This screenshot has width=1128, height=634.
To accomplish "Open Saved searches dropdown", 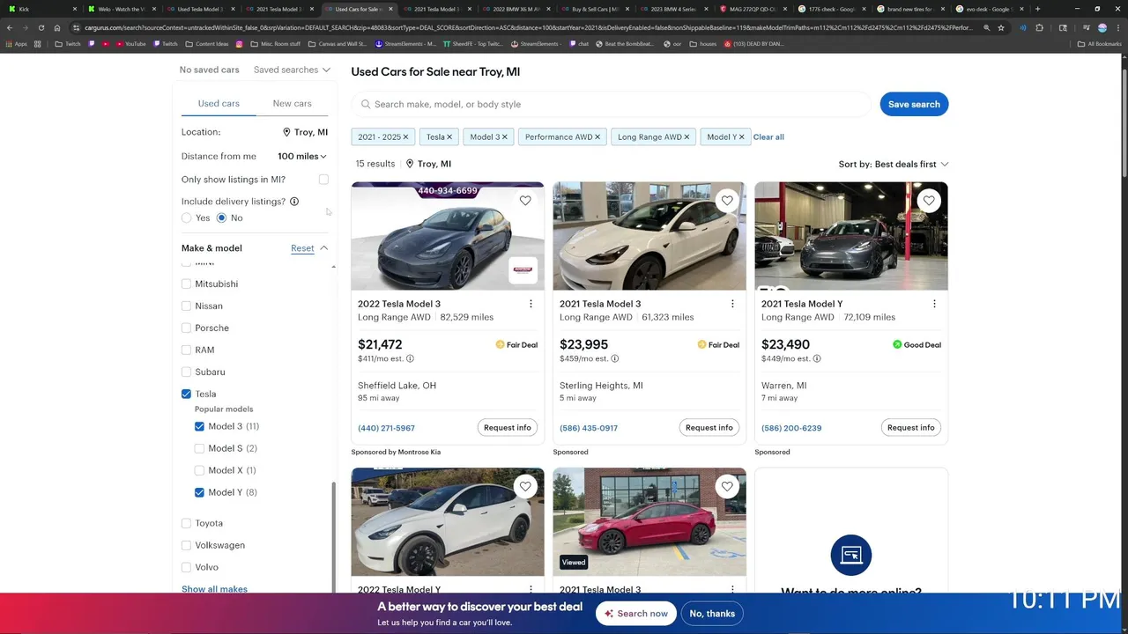I will tap(292, 70).
